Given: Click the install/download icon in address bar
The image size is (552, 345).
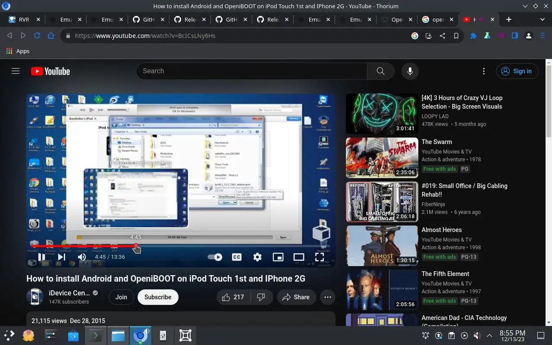Looking at the screenshot, I should 429,36.
